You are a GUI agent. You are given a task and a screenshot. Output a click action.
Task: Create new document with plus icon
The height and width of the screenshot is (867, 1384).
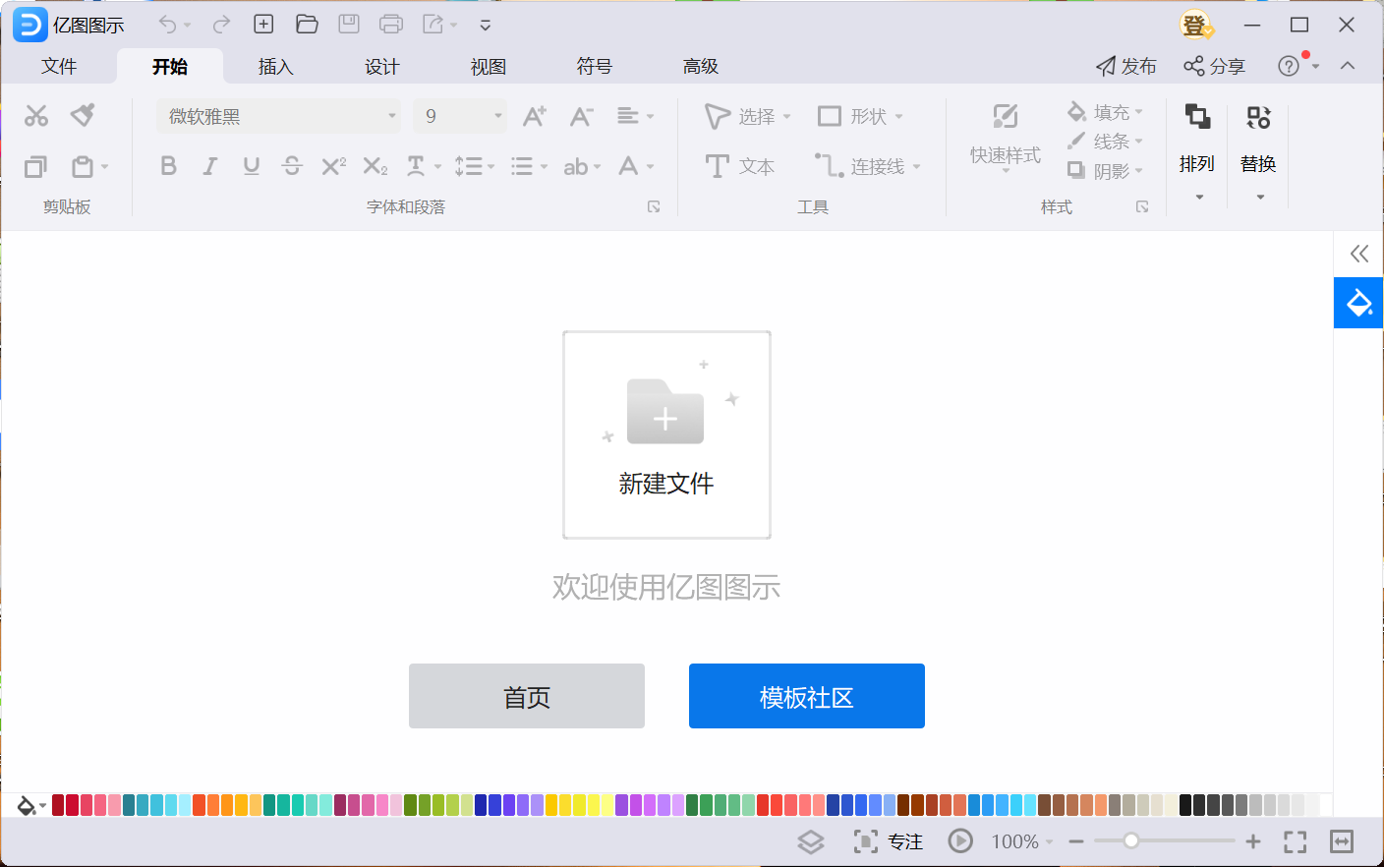263,25
